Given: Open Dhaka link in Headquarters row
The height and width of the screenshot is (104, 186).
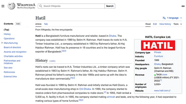Looking at the screenshot, I should [x=157, y=64].
